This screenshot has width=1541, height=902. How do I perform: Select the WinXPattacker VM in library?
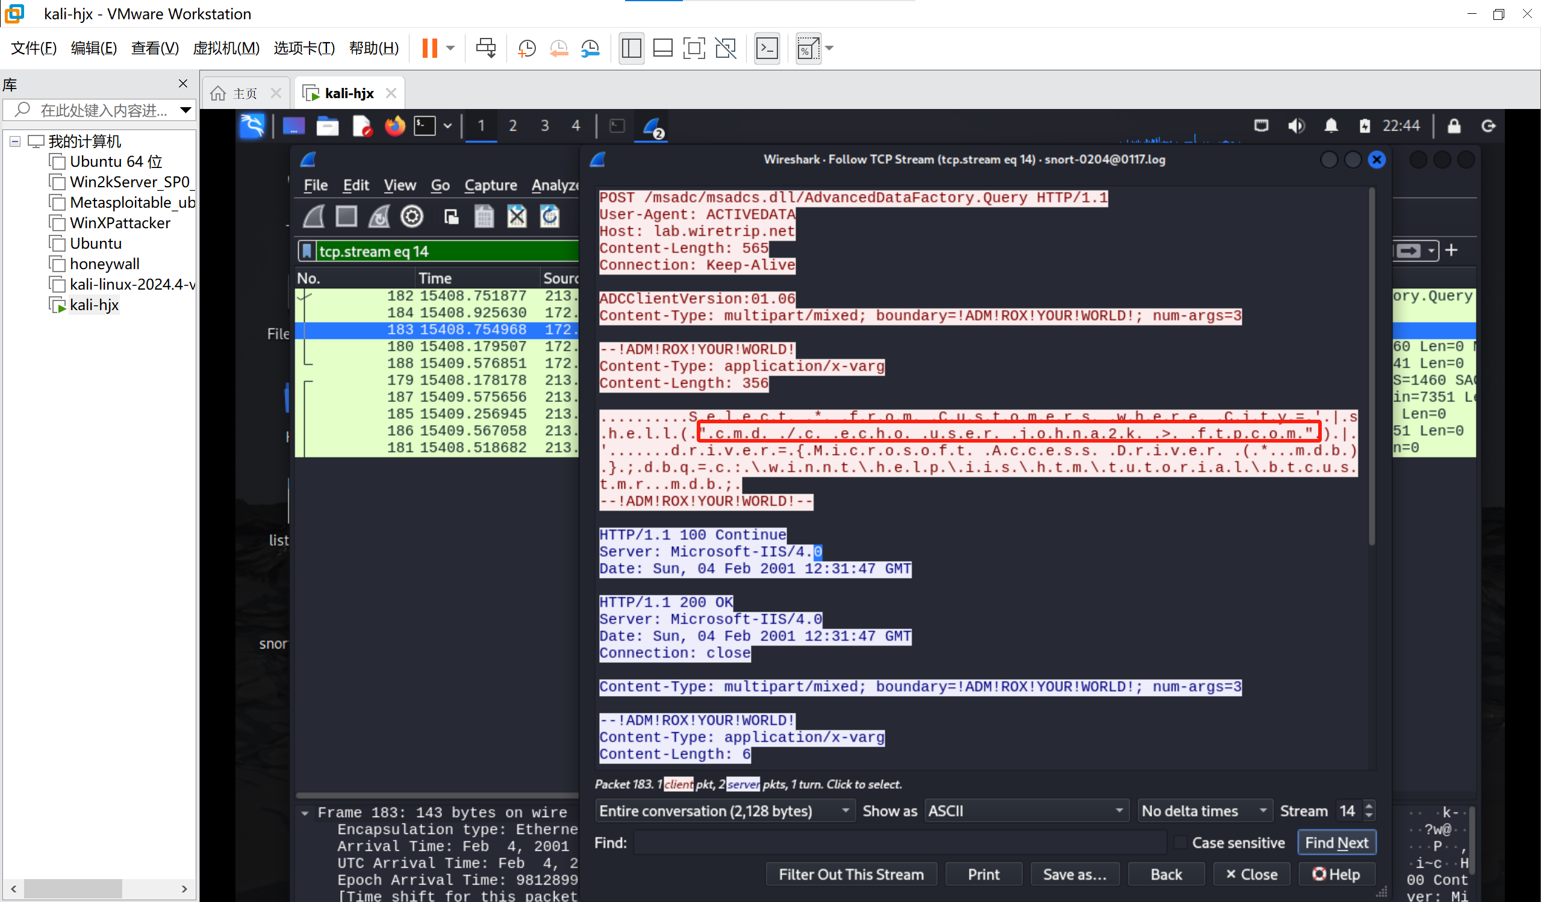(120, 223)
